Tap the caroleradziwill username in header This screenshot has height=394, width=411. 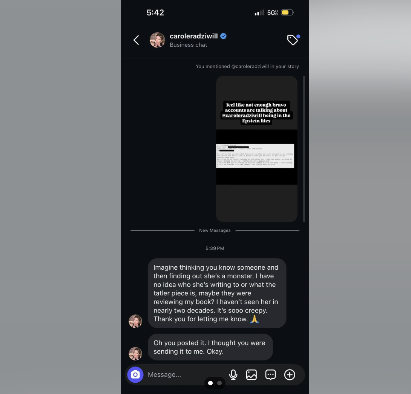194,36
